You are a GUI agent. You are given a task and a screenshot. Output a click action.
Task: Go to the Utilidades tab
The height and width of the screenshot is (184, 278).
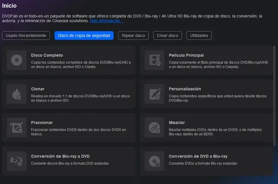199,36
